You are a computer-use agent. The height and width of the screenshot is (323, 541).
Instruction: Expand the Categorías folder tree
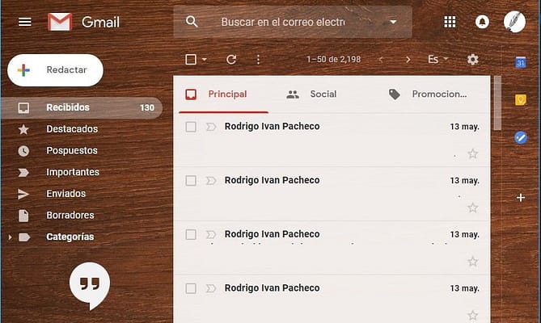pyautogui.click(x=10, y=237)
